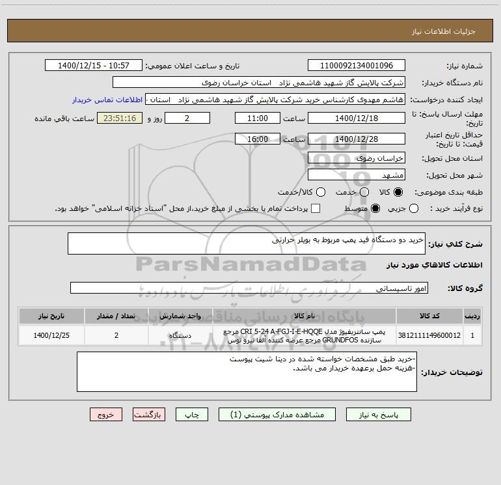Click the تعداد / مقدار column header
This screenshot has width=501, height=485.
(116, 316)
